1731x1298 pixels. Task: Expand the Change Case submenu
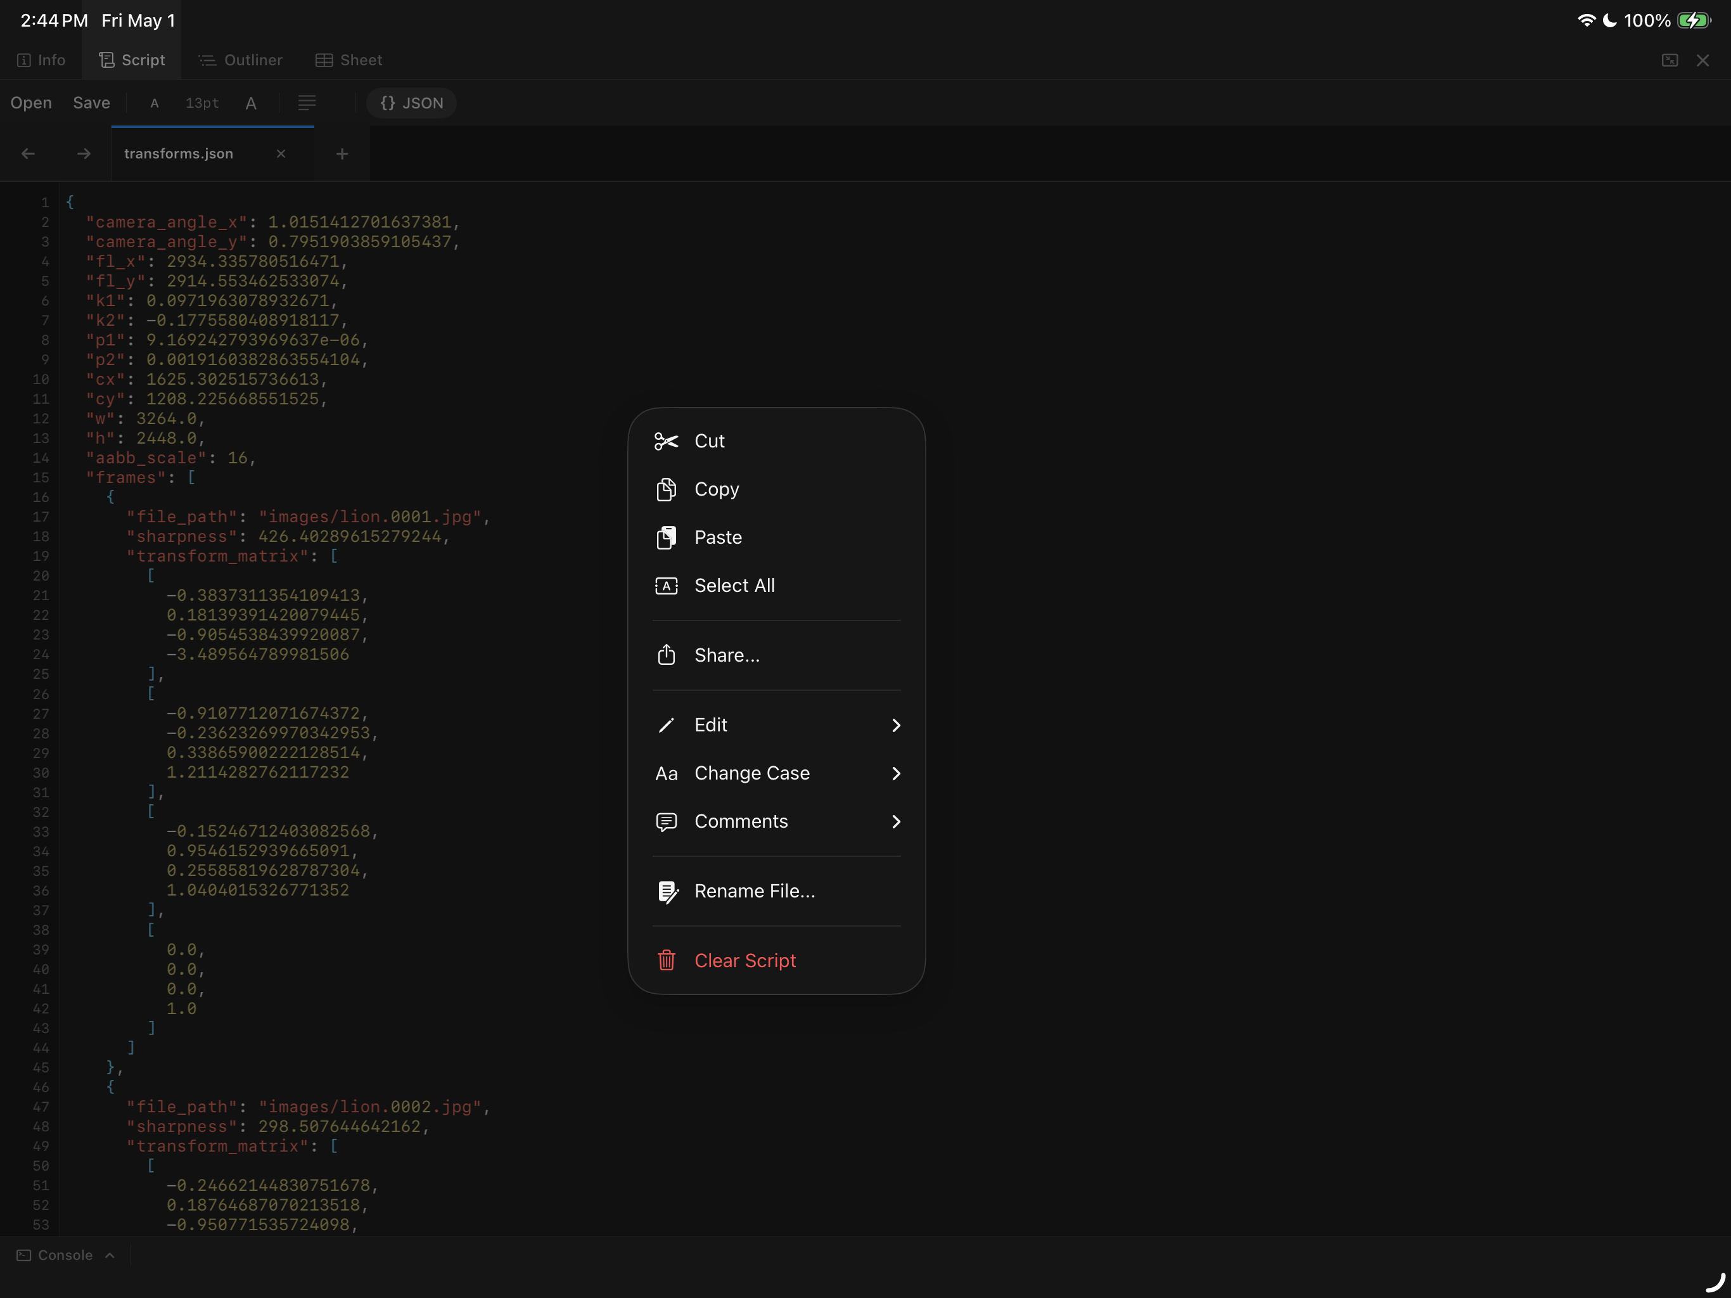776,773
